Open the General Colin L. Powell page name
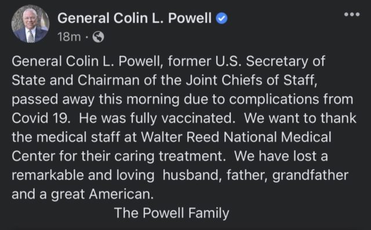This screenshot has width=371, height=230. click(x=134, y=18)
